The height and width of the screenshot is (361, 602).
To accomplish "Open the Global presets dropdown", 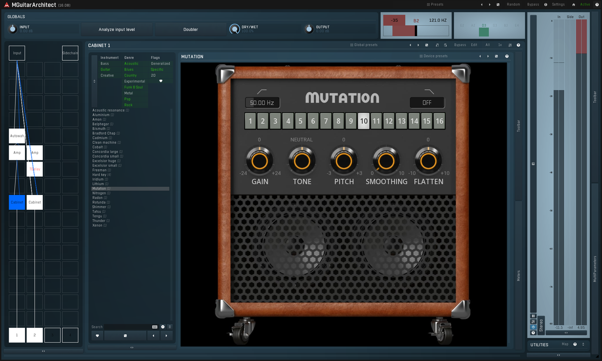I will pos(364,45).
